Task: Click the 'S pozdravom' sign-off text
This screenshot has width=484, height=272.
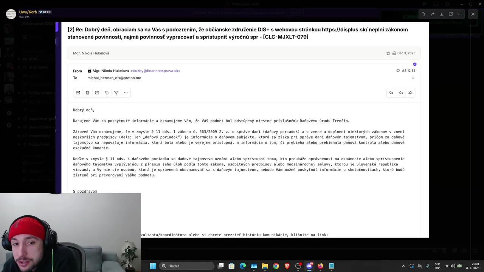Action: (x=85, y=191)
